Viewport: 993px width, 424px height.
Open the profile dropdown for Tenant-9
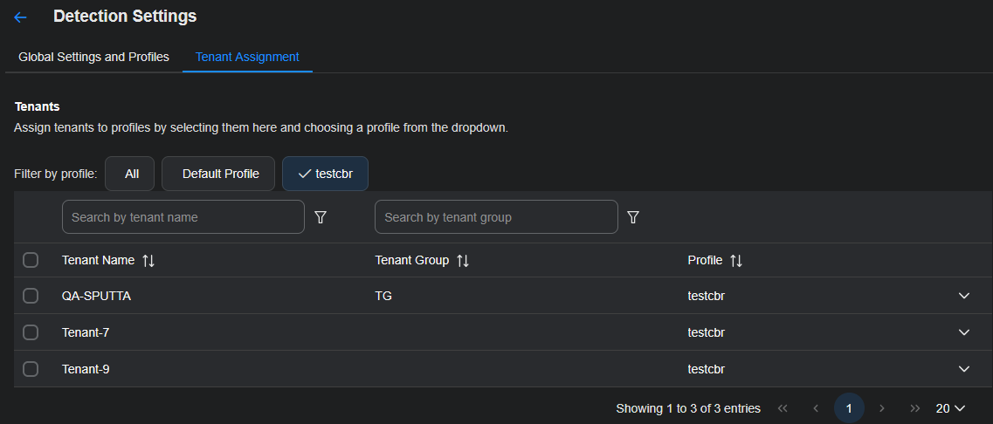coord(964,369)
